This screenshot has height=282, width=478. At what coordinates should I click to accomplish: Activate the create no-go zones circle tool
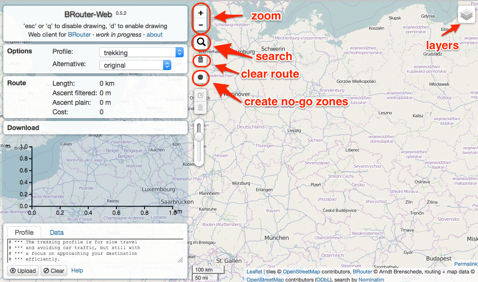click(201, 77)
